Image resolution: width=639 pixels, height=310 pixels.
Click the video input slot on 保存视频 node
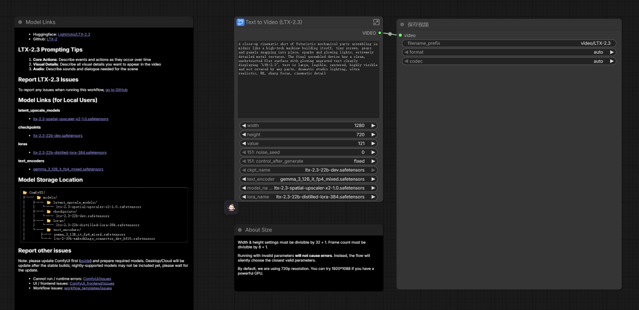[x=400, y=35]
